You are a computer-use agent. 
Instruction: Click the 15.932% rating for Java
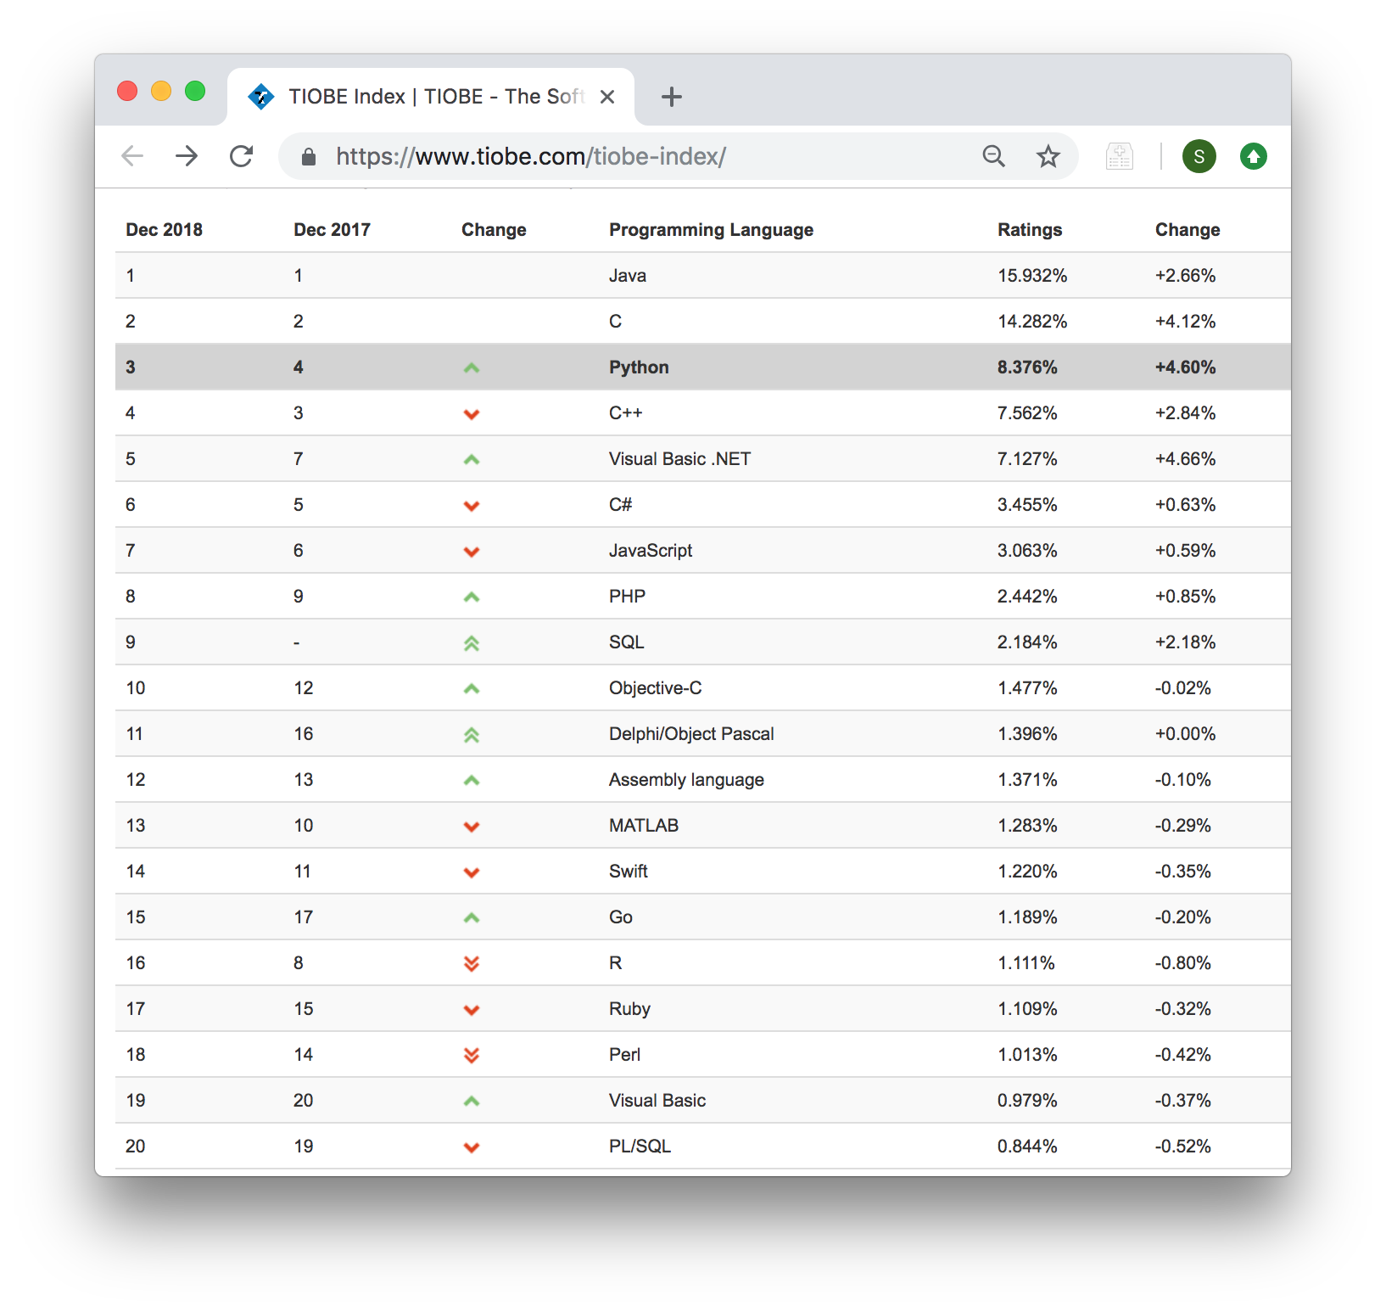pos(1032,276)
